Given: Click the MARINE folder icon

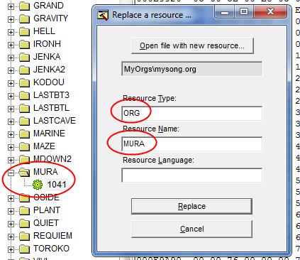Looking at the screenshot, I should coord(24,134).
